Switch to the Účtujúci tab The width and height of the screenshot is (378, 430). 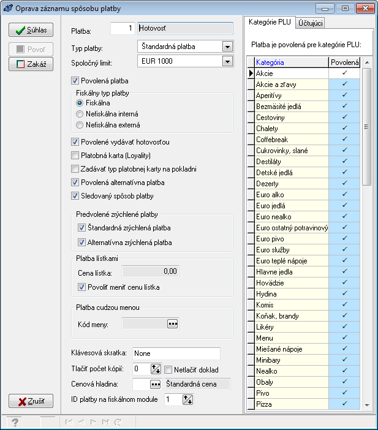(311, 23)
